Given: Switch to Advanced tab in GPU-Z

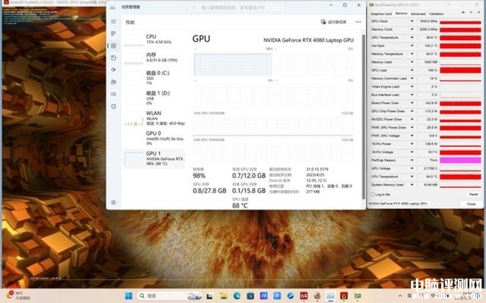Looking at the screenshot, I should 418,14.
